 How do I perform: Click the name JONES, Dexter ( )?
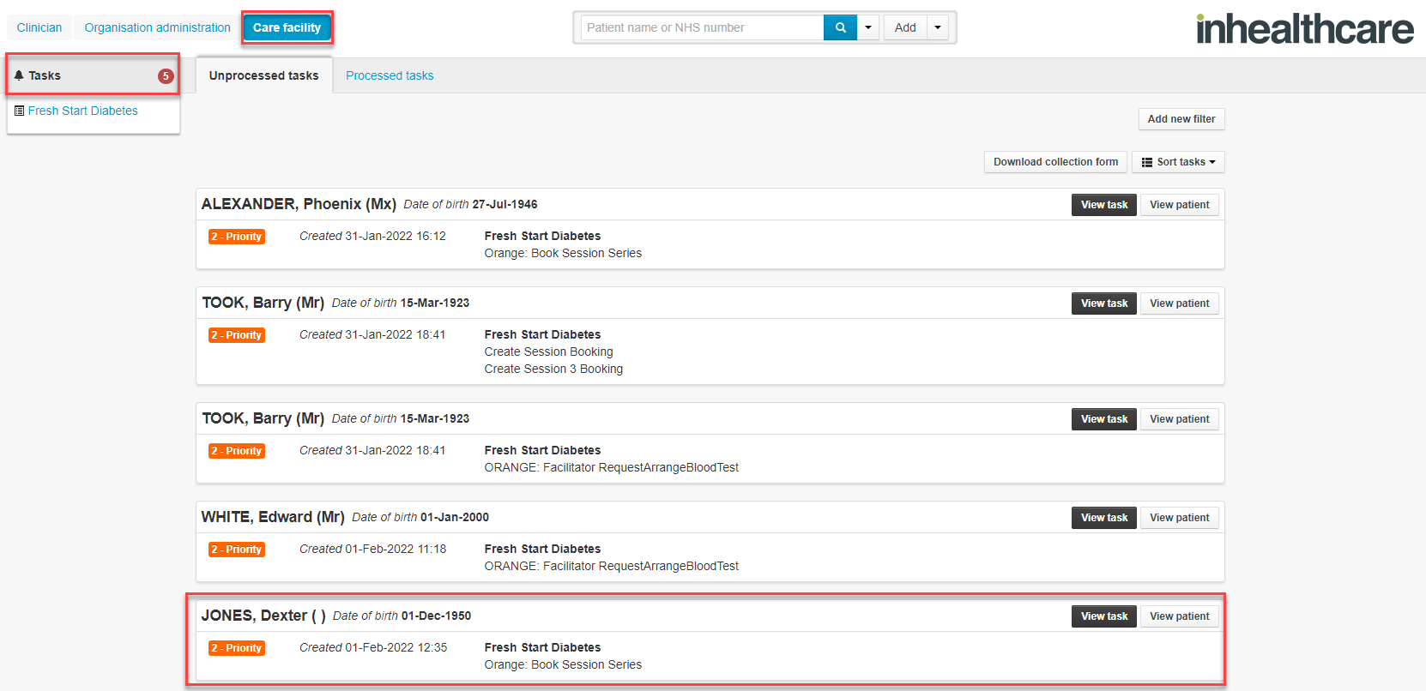pyautogui.click(x=263, y=616)
